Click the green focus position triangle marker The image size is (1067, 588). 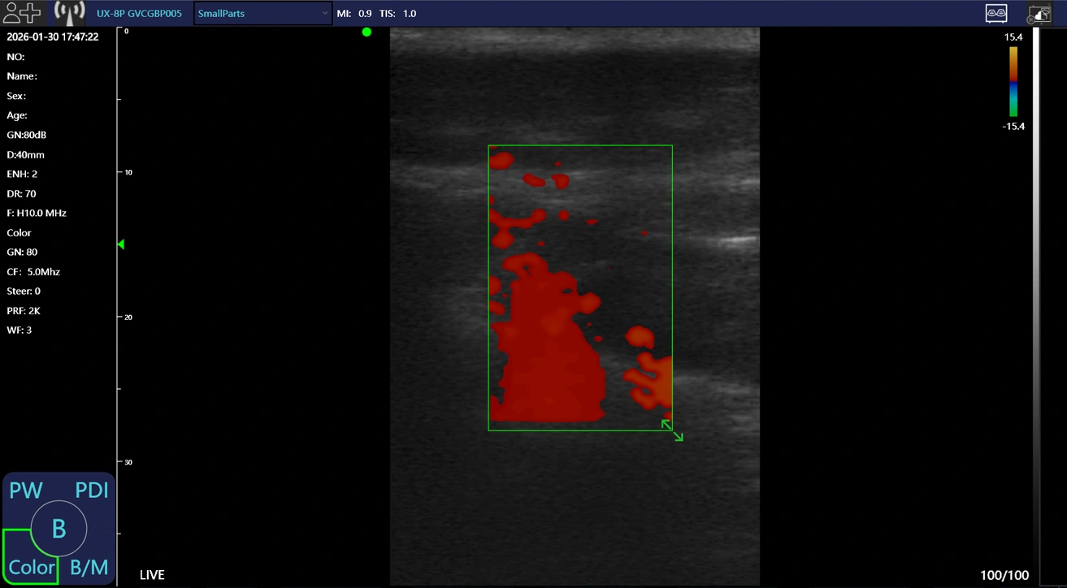click(121, 244)
